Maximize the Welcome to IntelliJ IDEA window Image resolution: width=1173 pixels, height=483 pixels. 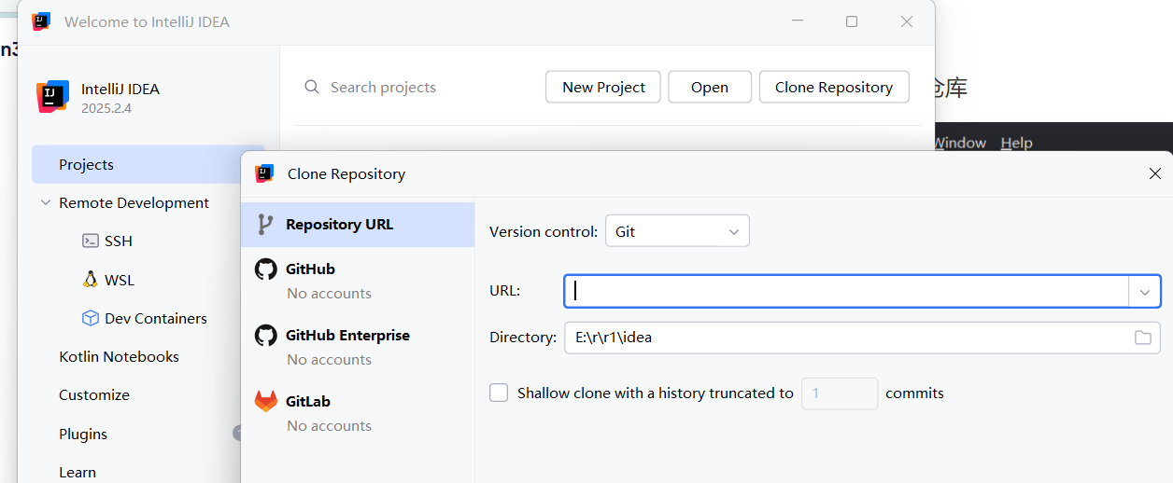click(852, 21)
